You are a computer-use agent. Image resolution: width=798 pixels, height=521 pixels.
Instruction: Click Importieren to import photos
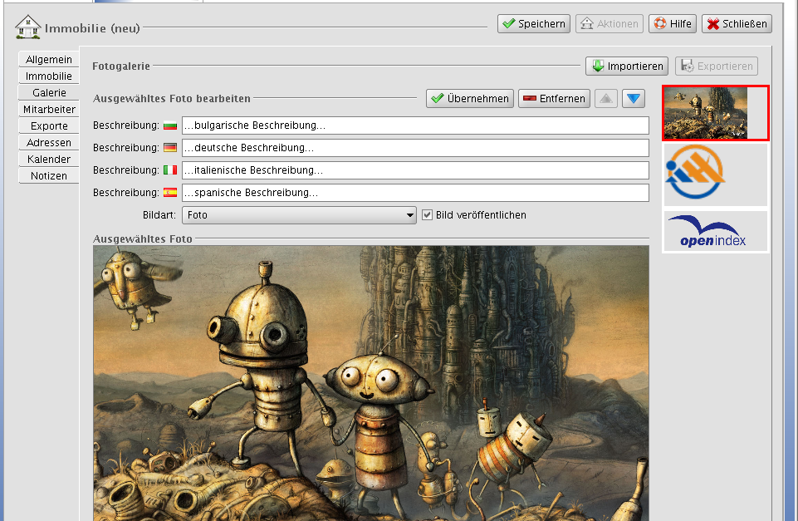tap(627, 66)
